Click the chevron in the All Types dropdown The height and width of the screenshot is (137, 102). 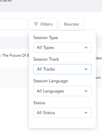[x=86, y=48]
